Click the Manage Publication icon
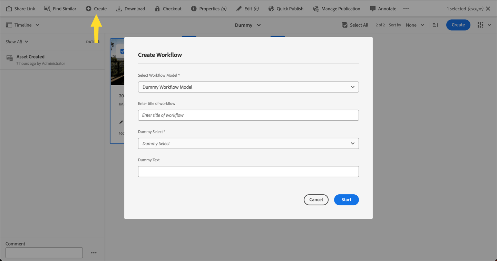This screenshot has height=261, width=497. pyautogui.click(x=316, y=9)
